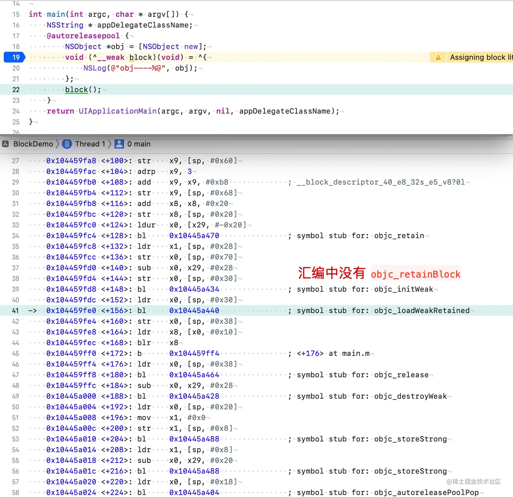Click 'ldur x0, [x29, #-0x20]' instruction
Screen dimensions: 513x497
pyautogui.click(x=192, y=225)
